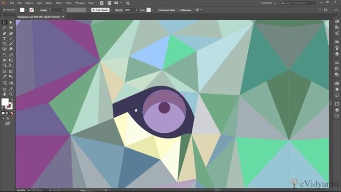Open the fill color dropdown in control bar
Image resolution: width=341 pixels, height=192 pixels.
26,10
